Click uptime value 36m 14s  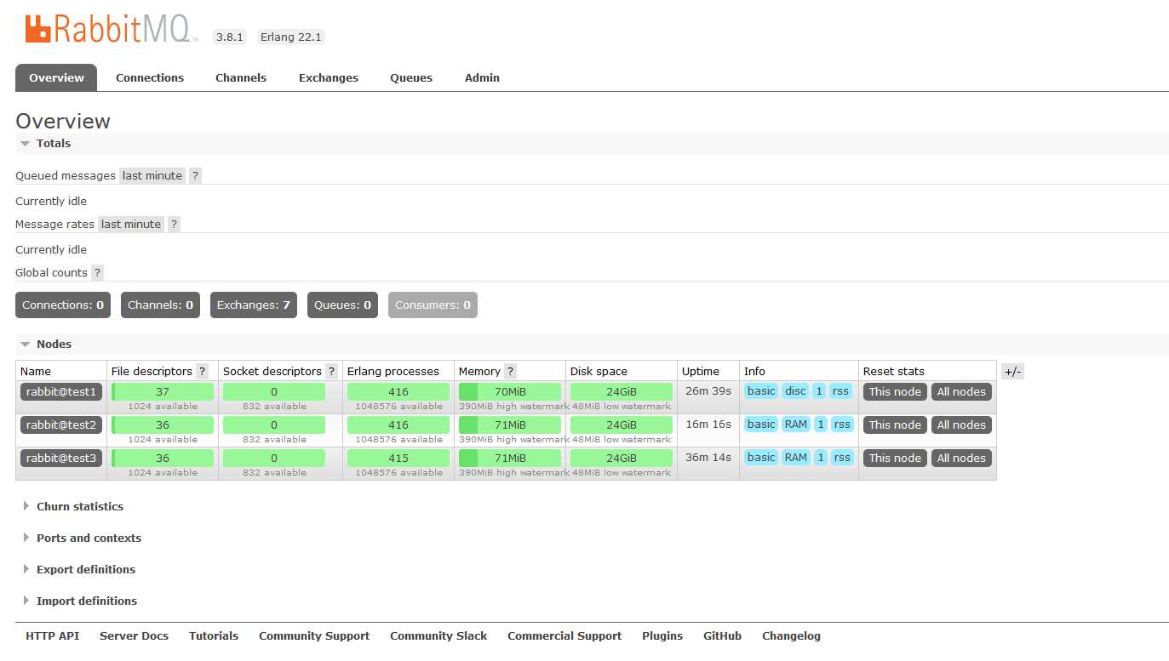click(x=708, y=458)
